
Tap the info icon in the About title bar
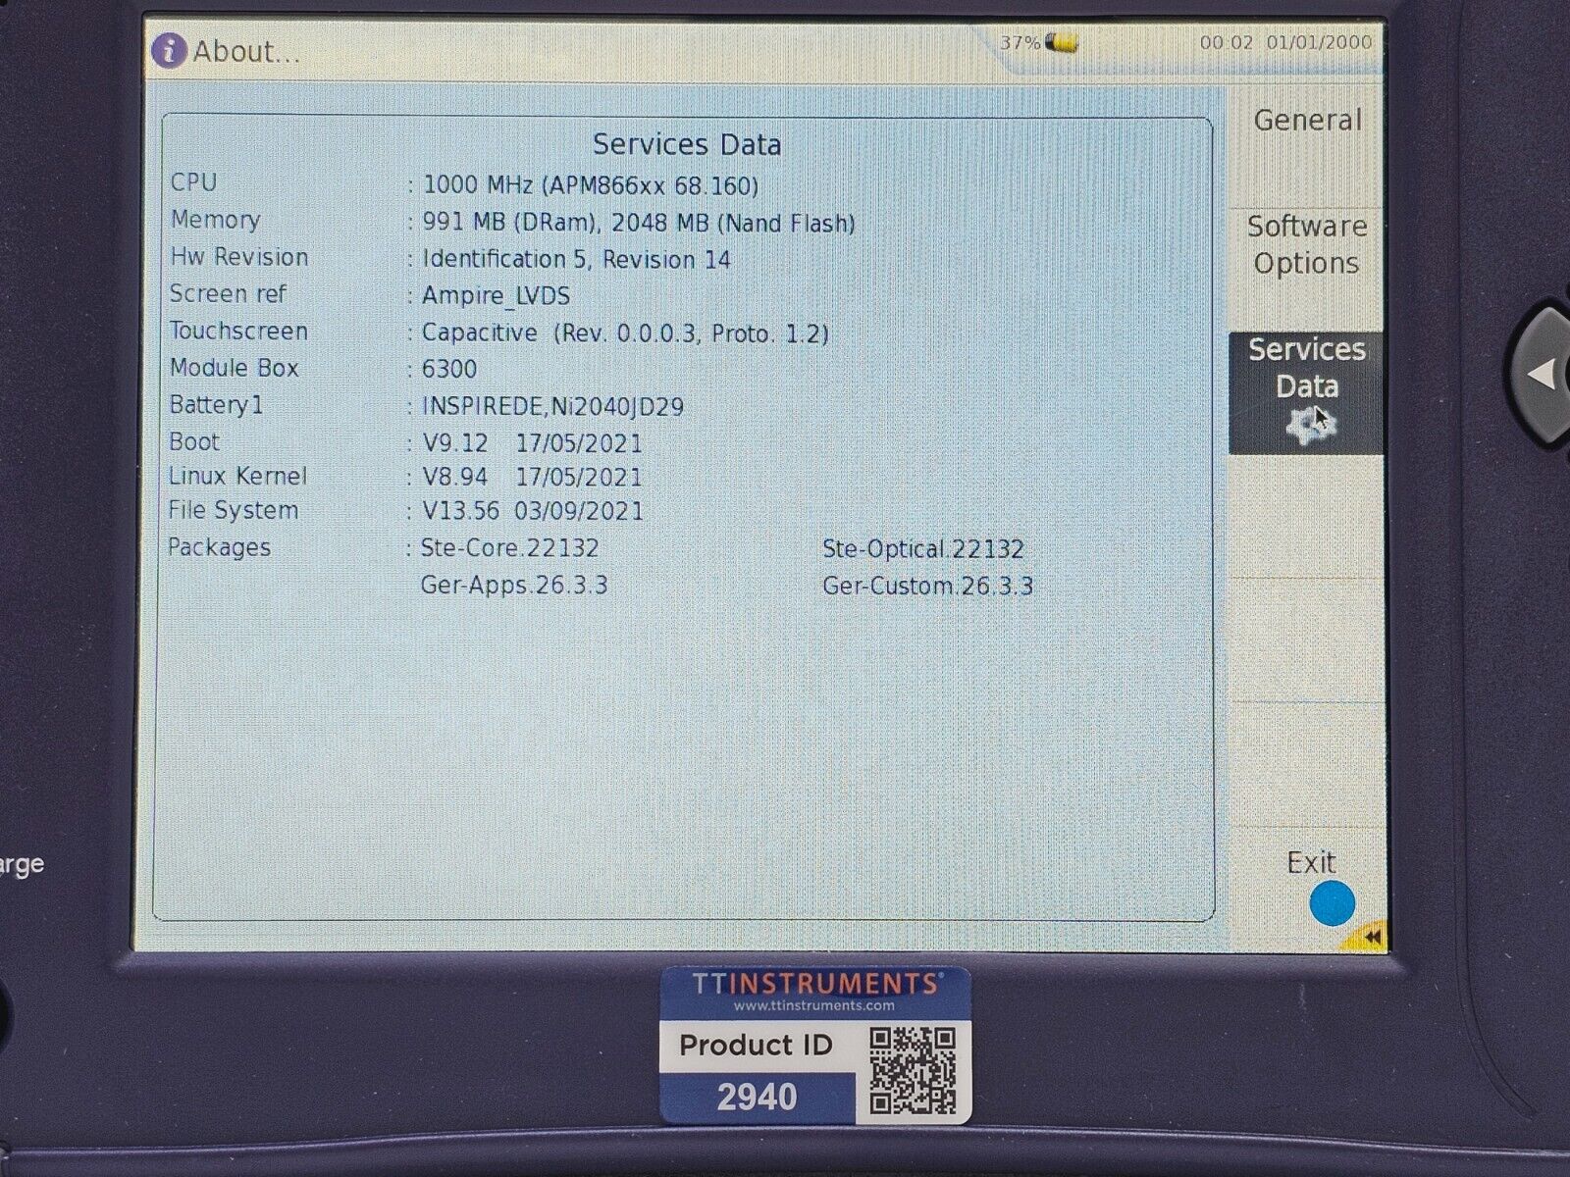(169, 47)
